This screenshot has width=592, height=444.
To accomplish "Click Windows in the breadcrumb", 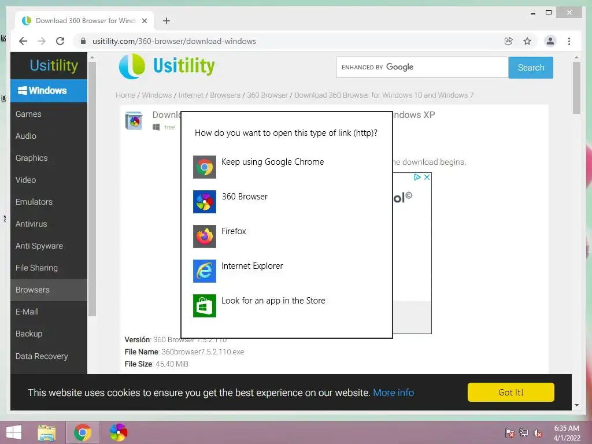I will click(157, 95).
